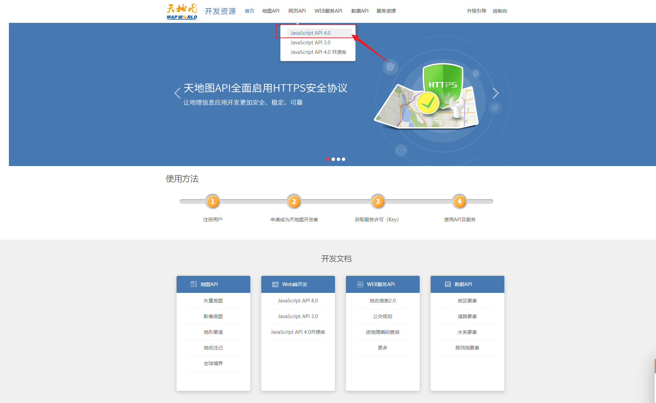Choose JavaScript API 4.0 开源库 from dropdown
Screen dimensions: 656x403
tap(318, 52)
